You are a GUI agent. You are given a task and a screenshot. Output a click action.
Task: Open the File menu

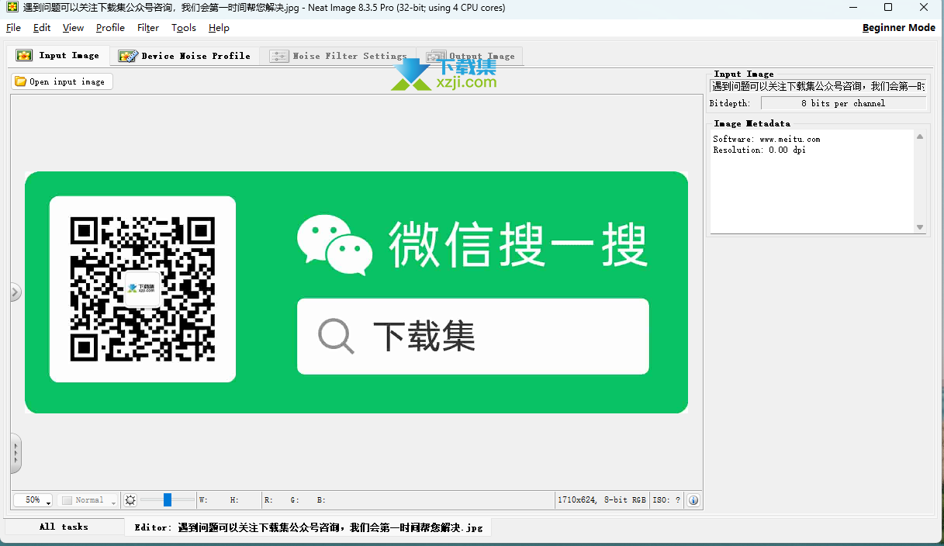pyautogui.click(x=13, y=27)
